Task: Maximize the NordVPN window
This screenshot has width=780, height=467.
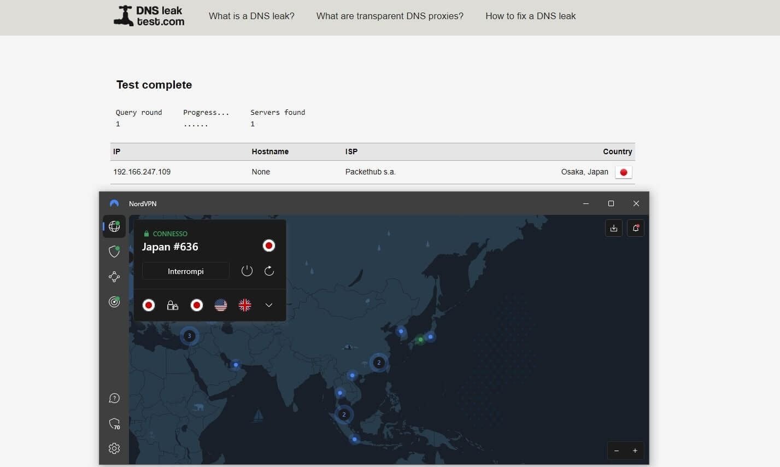Action: 611,203
